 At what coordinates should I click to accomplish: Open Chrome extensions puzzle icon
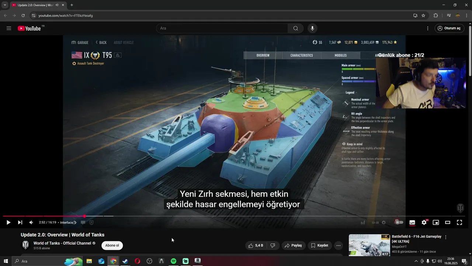coord(436,16)
